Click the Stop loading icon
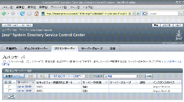 click(29, 14)
